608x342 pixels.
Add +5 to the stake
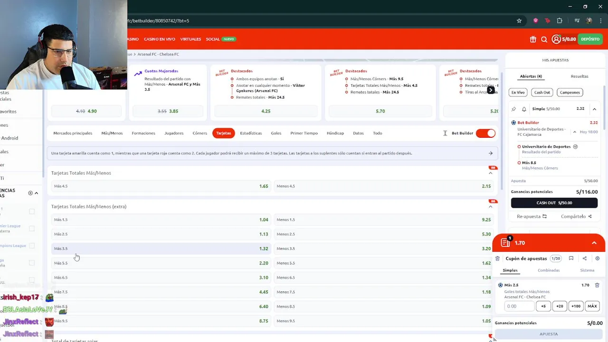(543, 306)
